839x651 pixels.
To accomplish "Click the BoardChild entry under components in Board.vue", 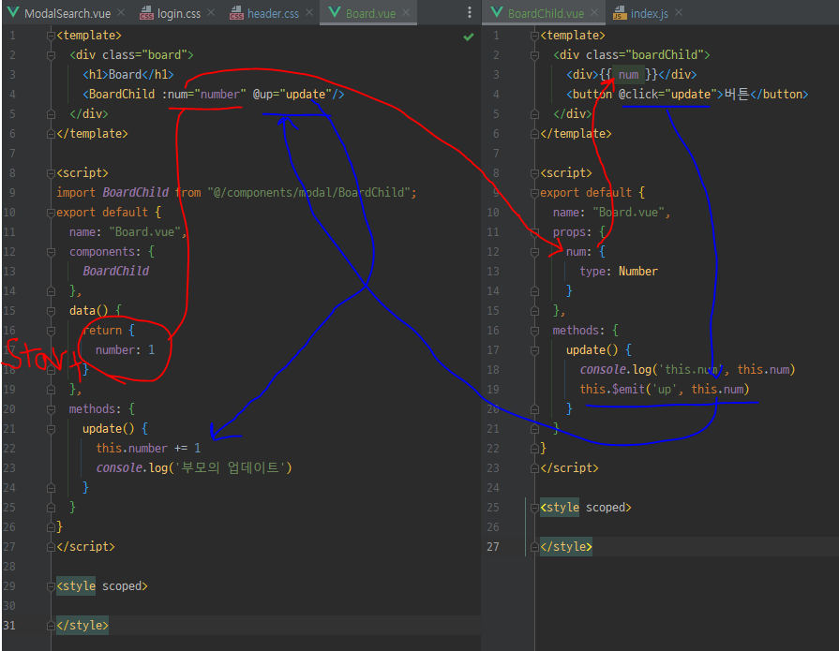I will pyautogui.click(x=115, y=271).
